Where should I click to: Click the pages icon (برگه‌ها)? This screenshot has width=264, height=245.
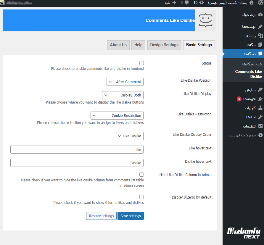click(260, 45)
